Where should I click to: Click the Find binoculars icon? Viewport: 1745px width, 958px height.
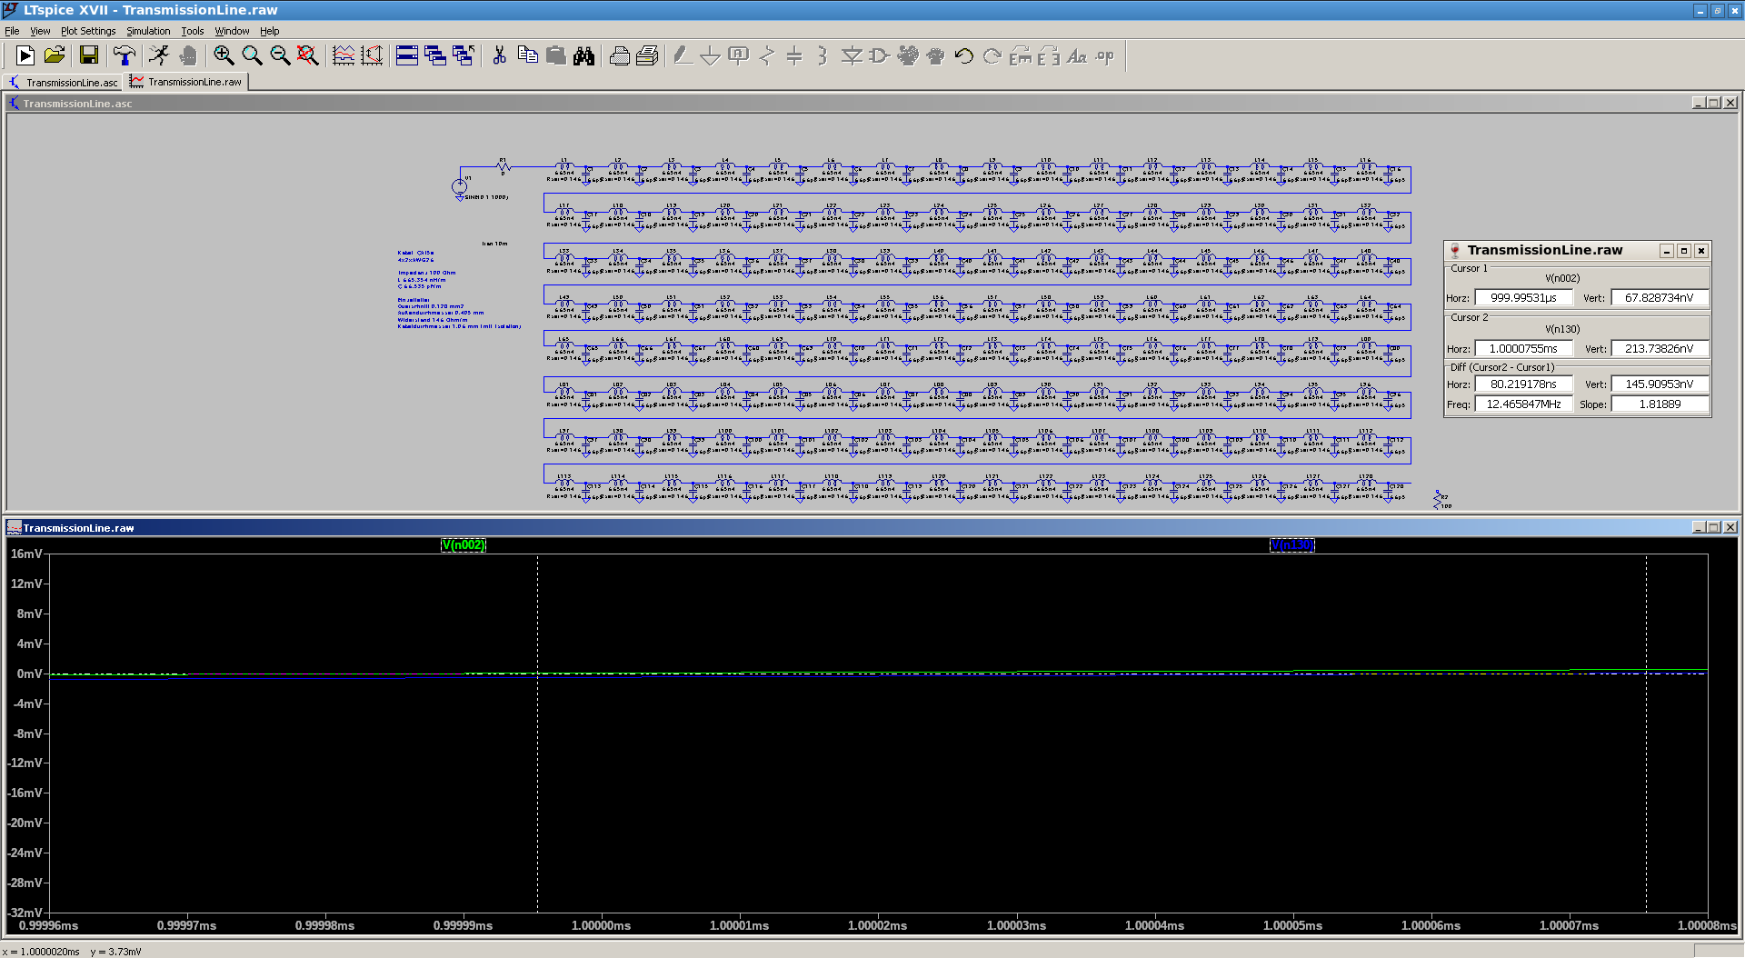pos(583,56)
